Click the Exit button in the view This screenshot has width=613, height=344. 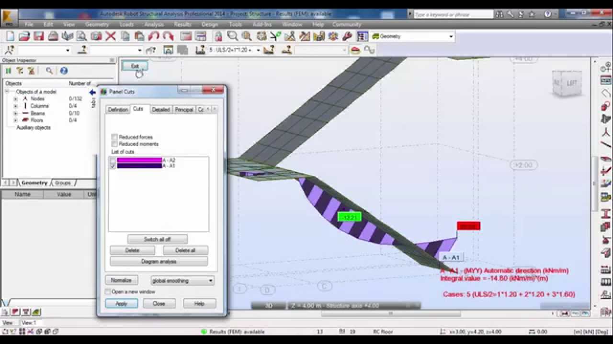(x=135, y=66)
